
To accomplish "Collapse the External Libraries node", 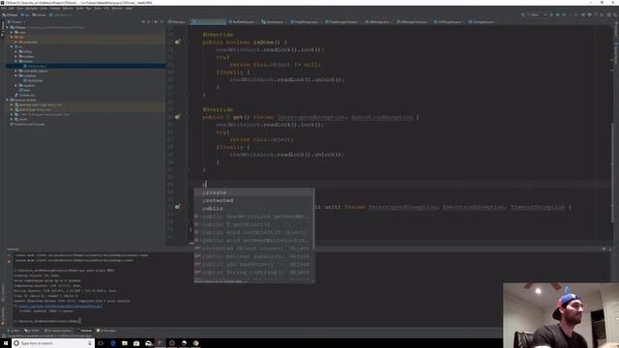I will point(8,100).
